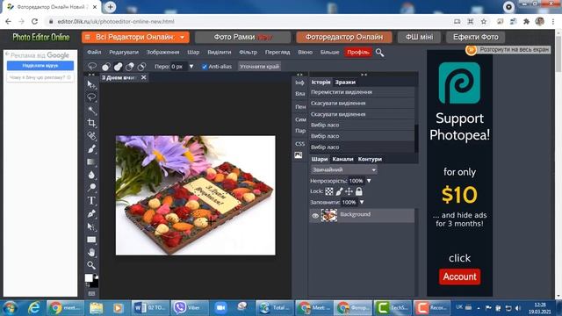Select the Dodge tool
The width and height of the screenshot is (562, 316).
click(91, 187)
